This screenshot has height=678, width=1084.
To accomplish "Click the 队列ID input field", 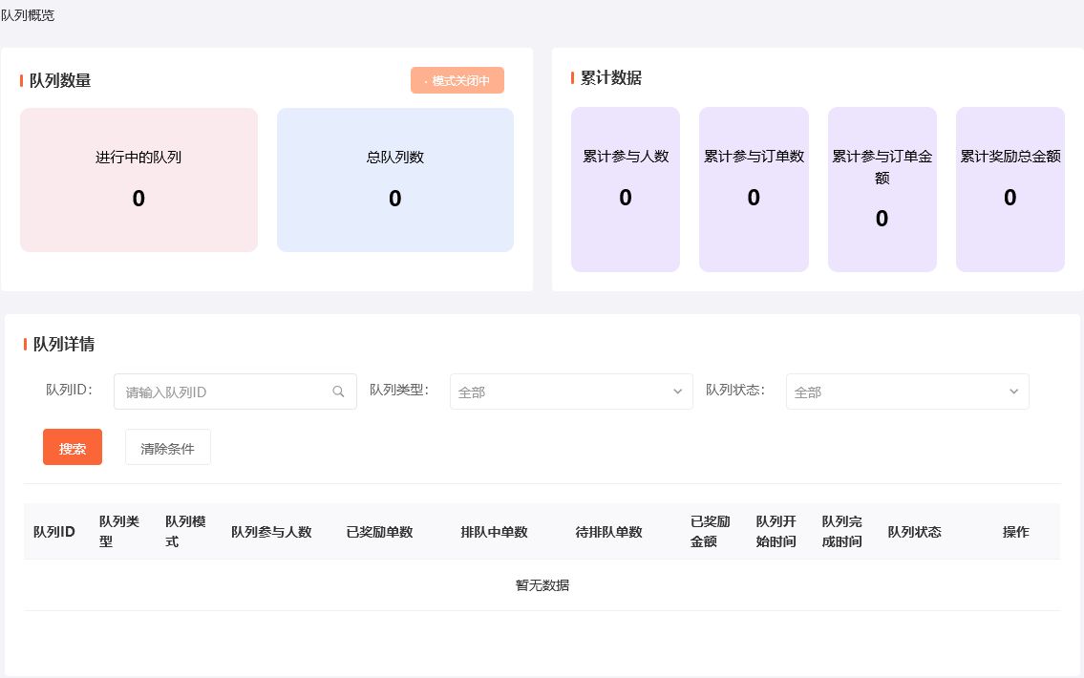I will (235, 392).
